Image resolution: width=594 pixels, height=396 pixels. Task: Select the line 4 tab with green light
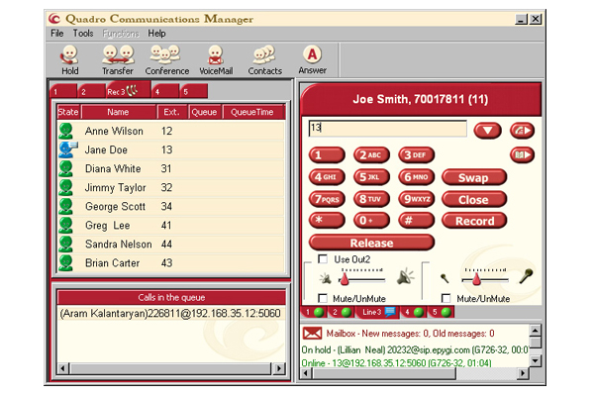(413, 312)
